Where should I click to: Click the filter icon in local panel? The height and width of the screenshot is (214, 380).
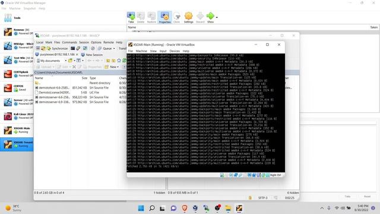78,61
